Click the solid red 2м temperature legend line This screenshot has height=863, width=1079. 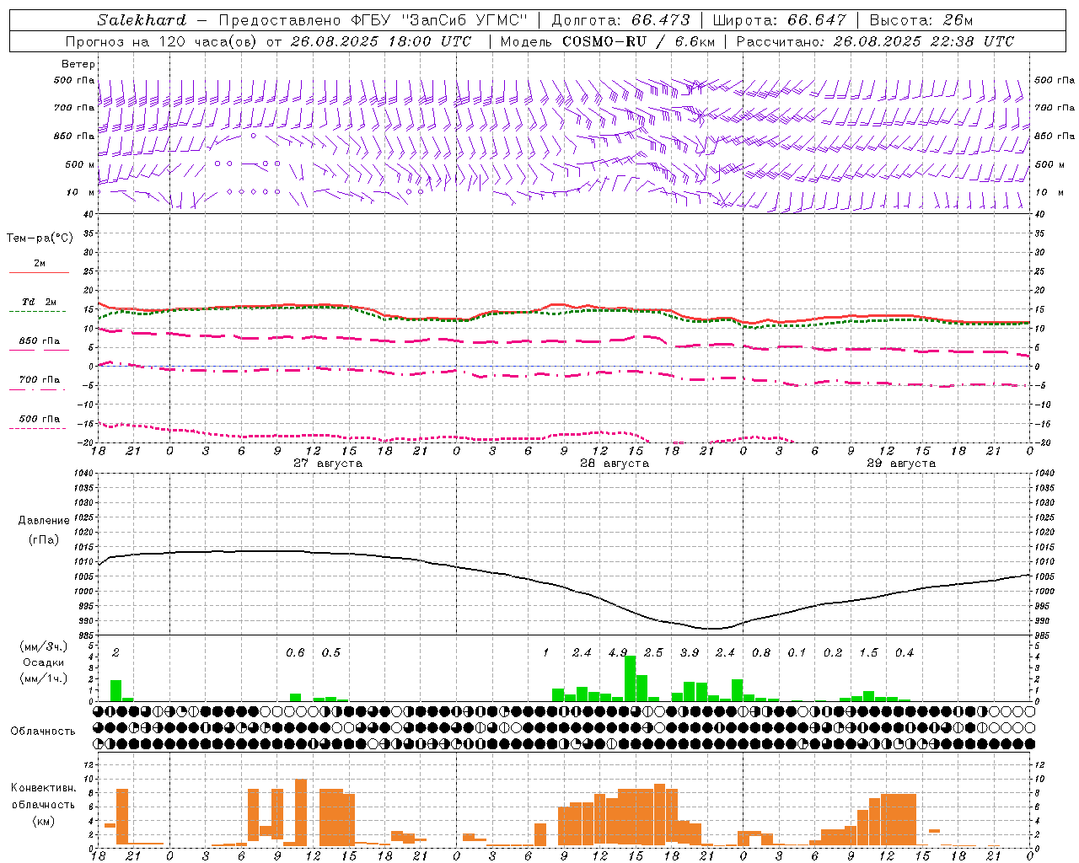click(x=40, y=272)
